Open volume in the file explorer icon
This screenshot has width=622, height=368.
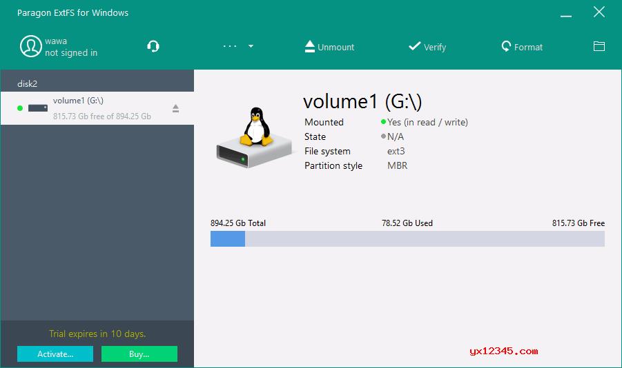pyautogui.click(x=599, y=46)
